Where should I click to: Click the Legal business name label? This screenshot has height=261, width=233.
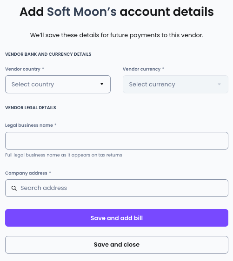click(29, 125)
